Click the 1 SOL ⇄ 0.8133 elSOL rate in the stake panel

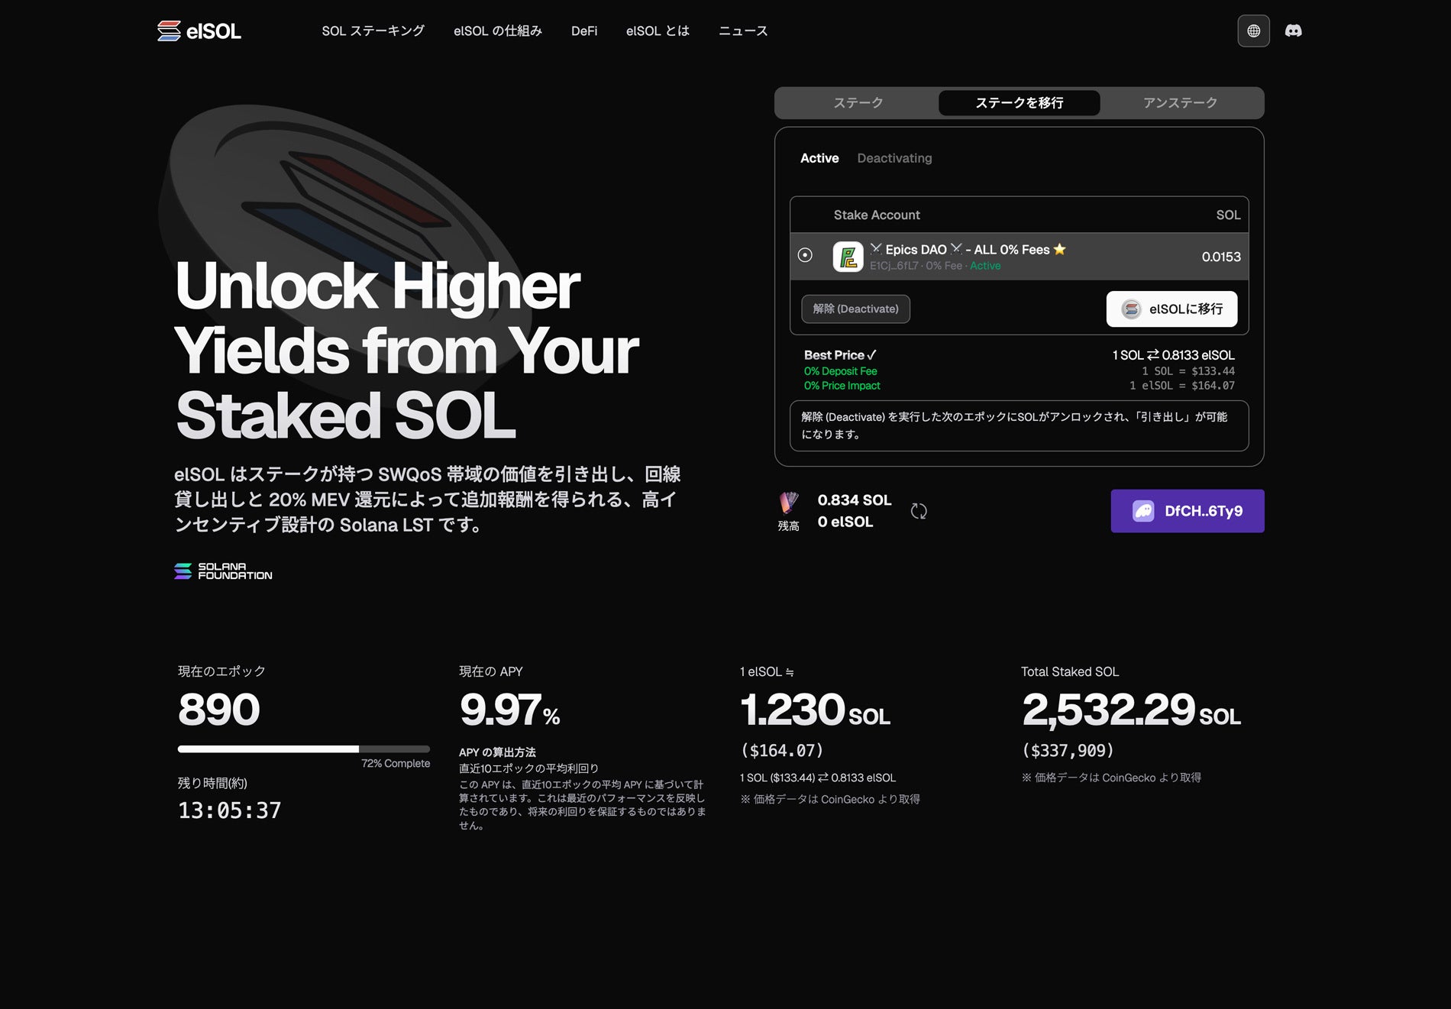[1173, 355]
